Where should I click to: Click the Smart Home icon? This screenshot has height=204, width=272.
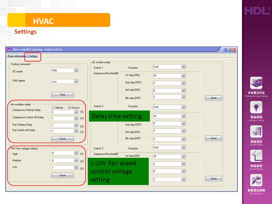click(256, 156)
